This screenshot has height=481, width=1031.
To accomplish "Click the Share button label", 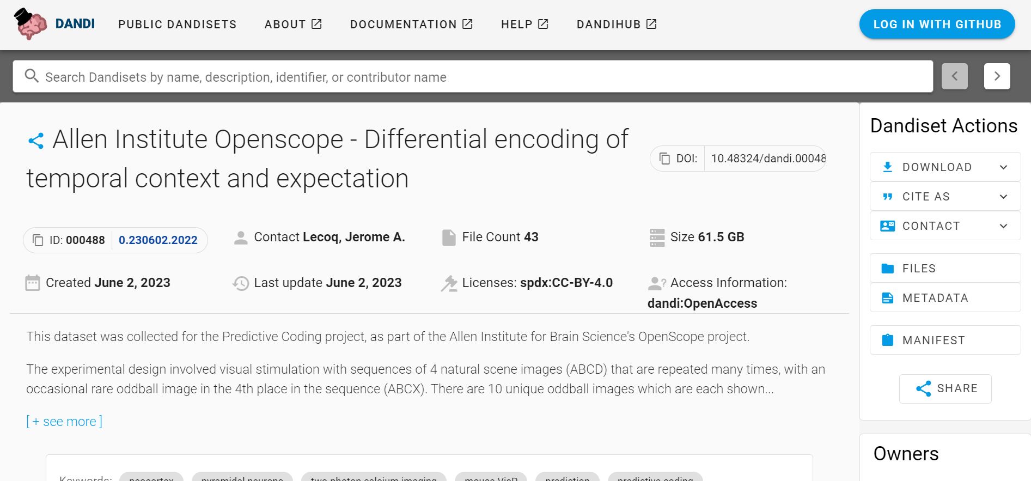I will tap(957, 388).
